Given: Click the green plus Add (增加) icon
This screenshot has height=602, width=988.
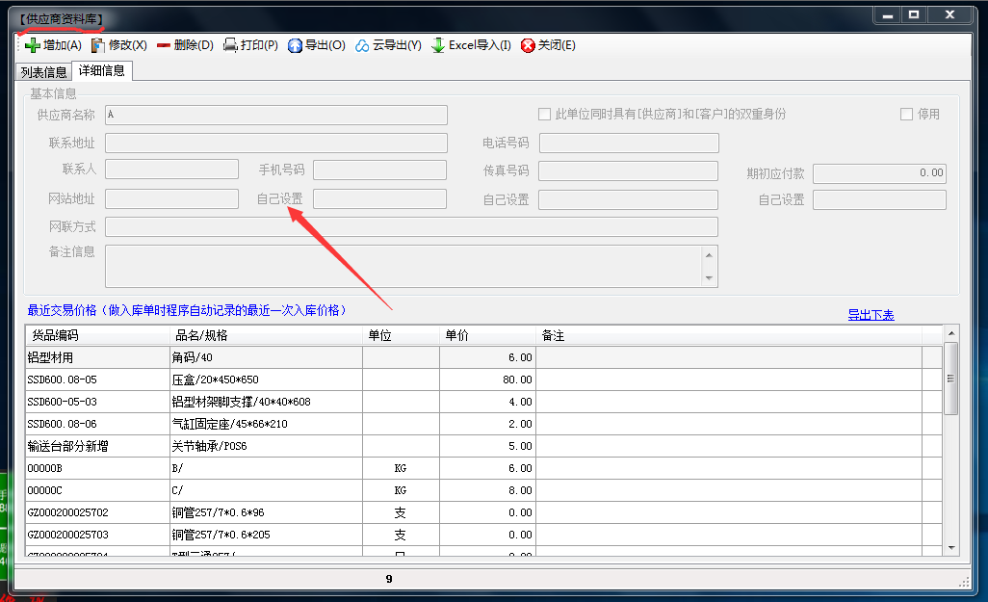Looking at the screenshot, I should [x=32, y=45].
